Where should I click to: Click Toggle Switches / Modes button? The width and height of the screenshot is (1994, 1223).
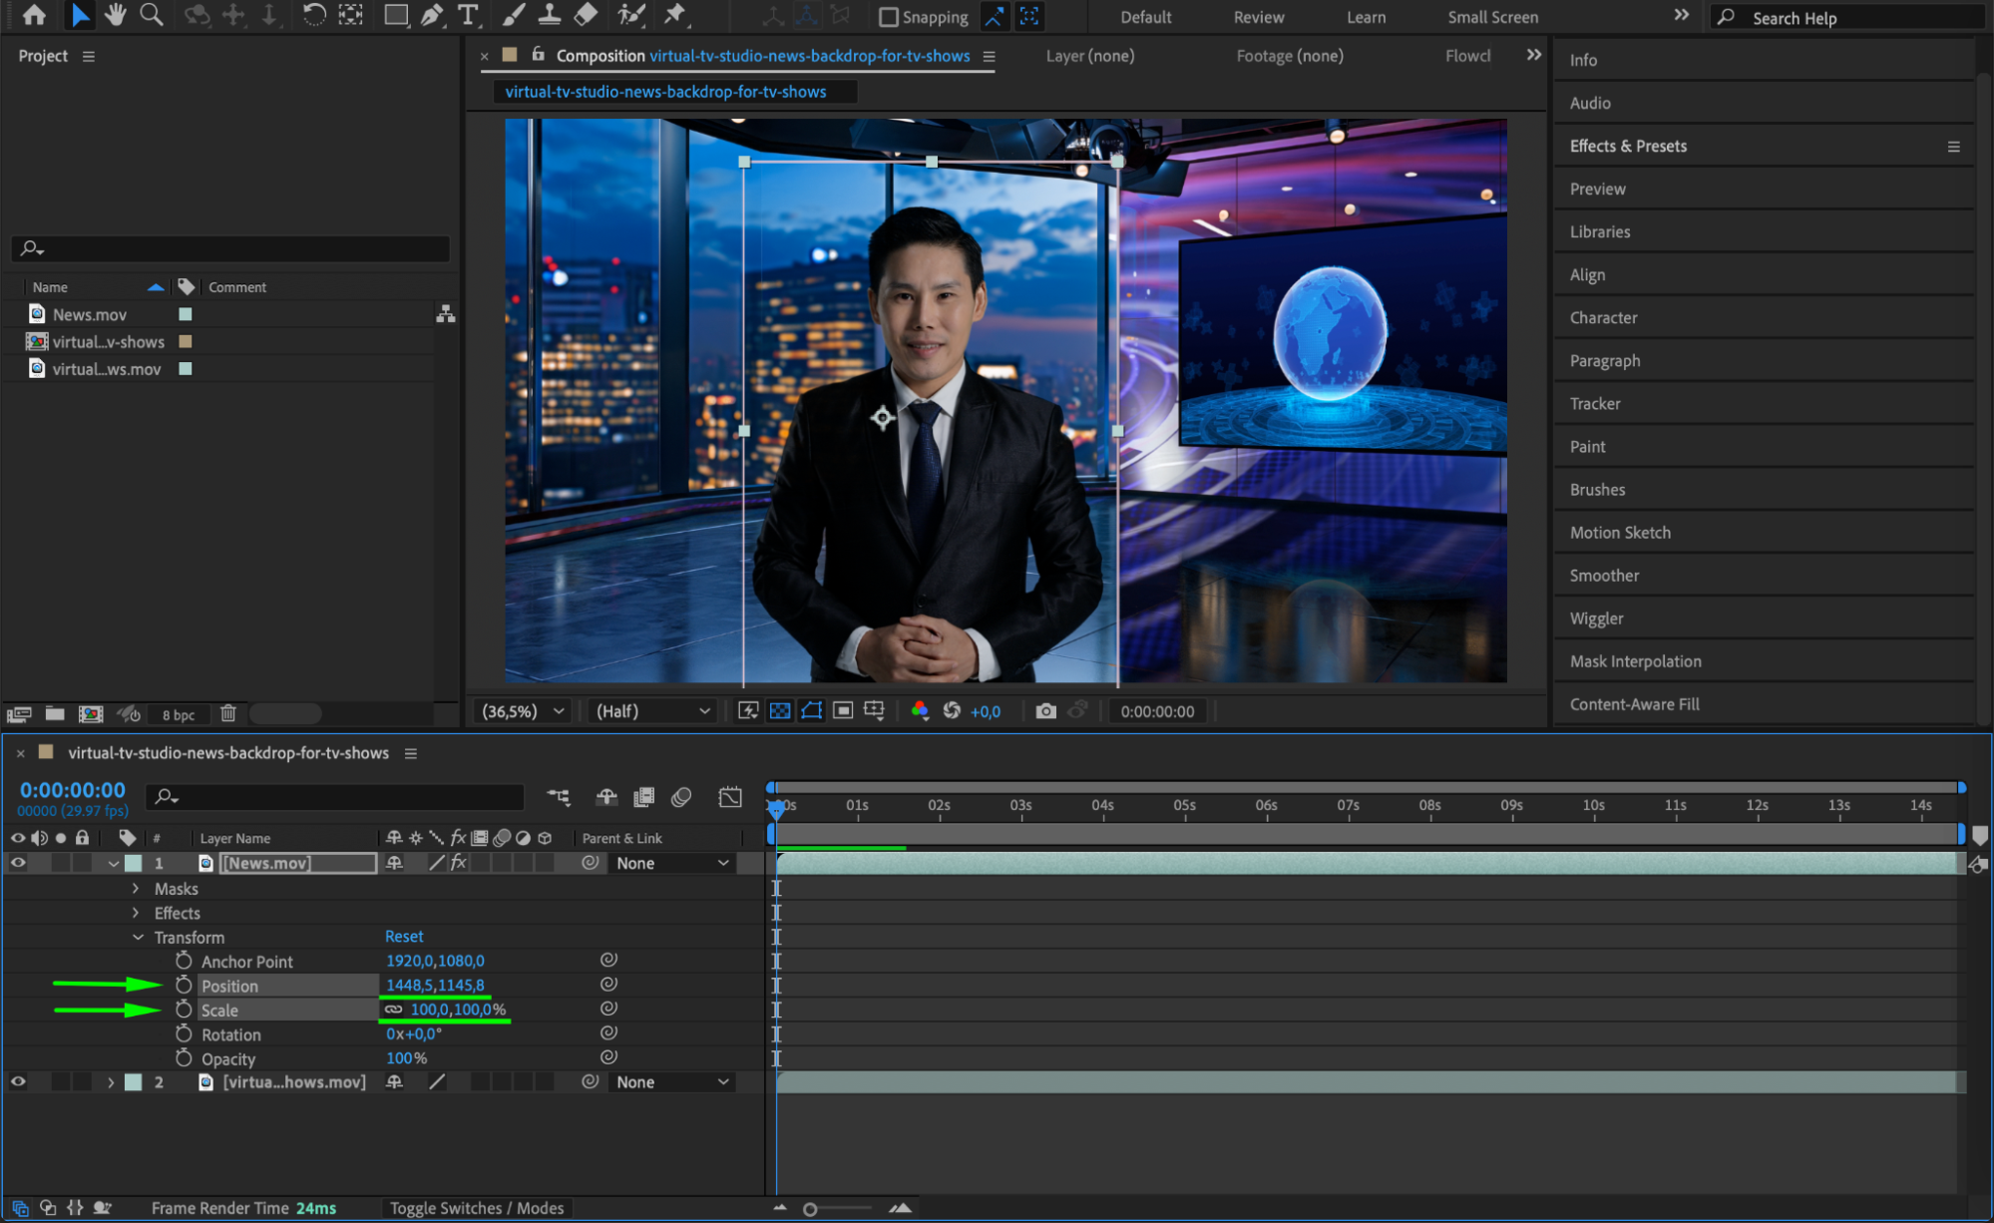477,1208
